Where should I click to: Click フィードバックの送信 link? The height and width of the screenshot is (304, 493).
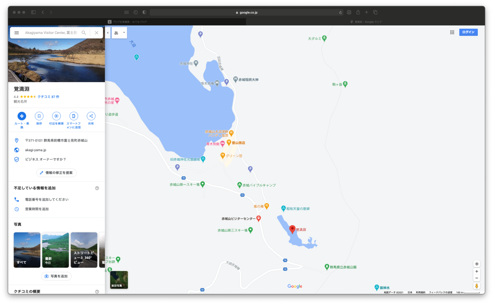click(441, 292)
